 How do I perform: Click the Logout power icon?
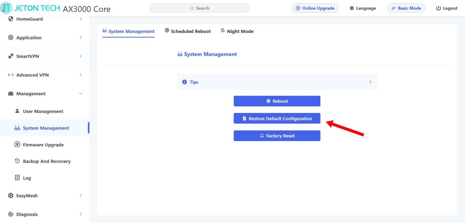pos(438,8)
